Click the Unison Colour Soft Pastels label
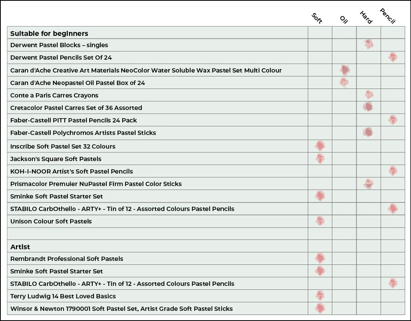Screen dimensions: 411x321 [x=51, y=221]
